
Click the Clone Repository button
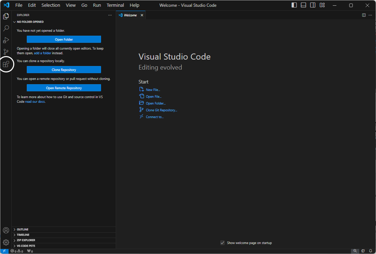[64, 70]
